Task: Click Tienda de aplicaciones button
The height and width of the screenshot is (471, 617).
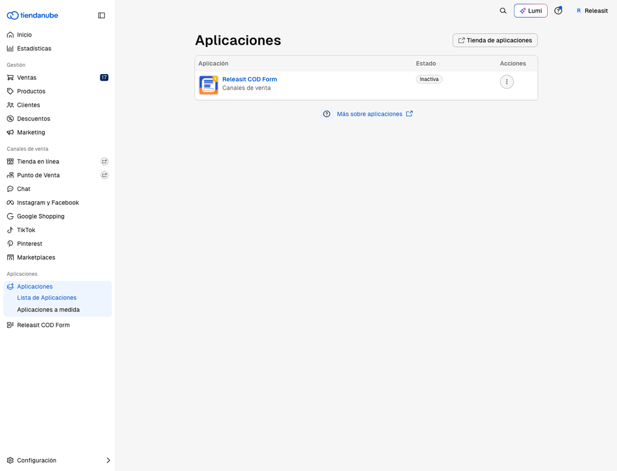Action: (x=495, y=40)
